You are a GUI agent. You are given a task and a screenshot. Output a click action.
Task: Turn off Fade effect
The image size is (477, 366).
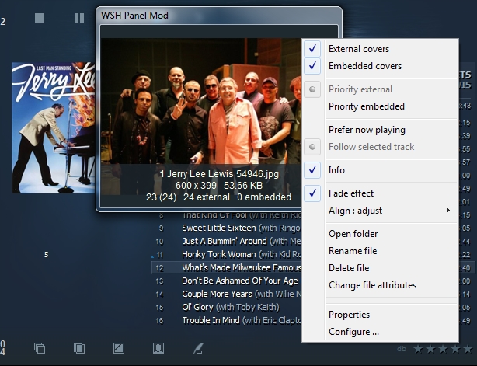coord(350,193)
